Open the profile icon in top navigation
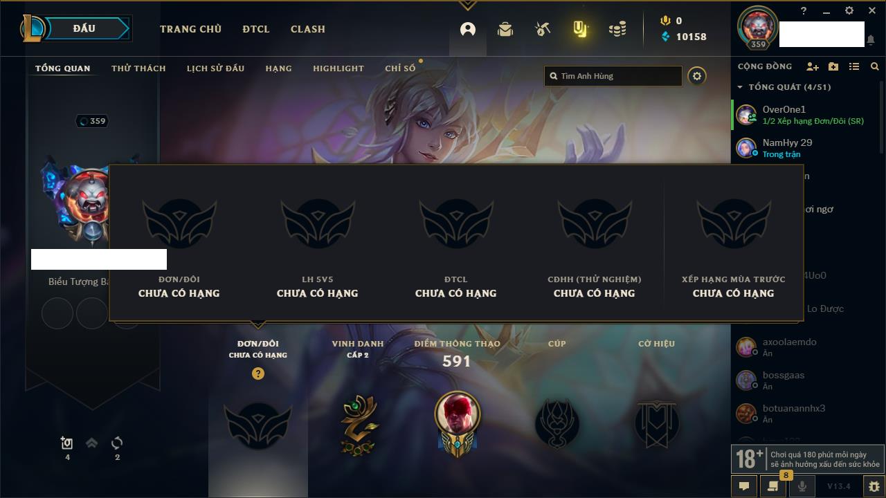Image resolution: width=886 pixels, height=498 pixels. (x=468, y=29)
